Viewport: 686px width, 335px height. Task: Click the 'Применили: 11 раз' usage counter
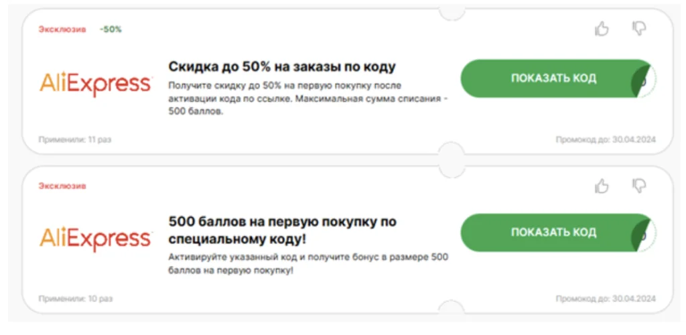tap(75, 140)
